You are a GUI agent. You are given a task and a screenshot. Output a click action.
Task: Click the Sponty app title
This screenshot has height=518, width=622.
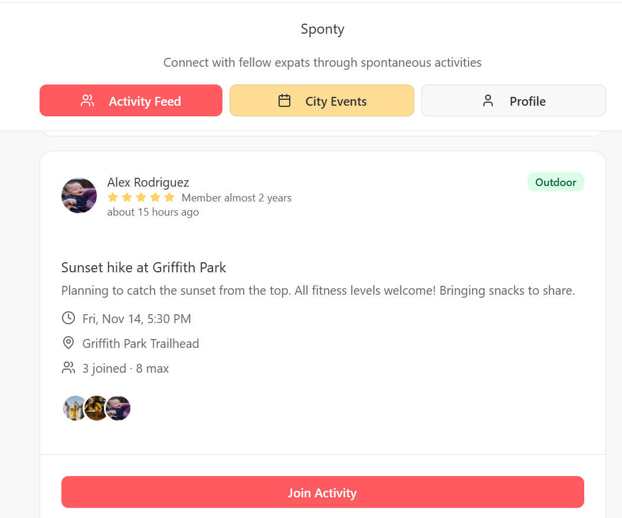(322, 29)
